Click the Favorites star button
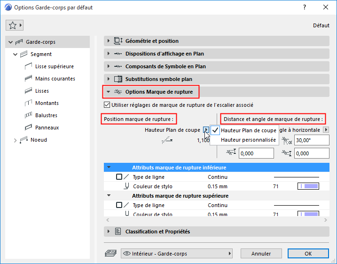 15,25
